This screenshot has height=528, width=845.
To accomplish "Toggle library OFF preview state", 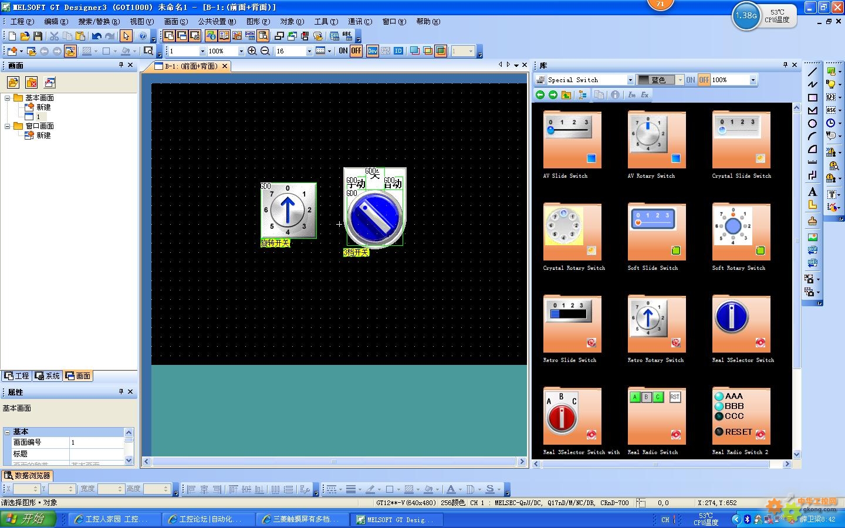I will click(704, 80).
